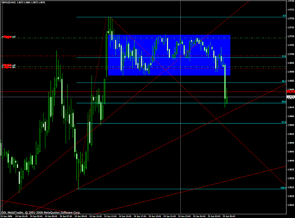This screenshot has width=295, height=218.
Task: Click 1.9660 on the price scale
Action: point(291,125)
